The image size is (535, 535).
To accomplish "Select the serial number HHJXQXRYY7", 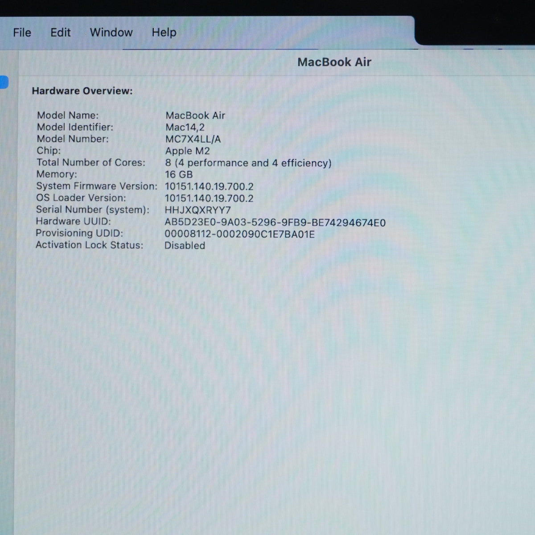I will coord(198,210).
